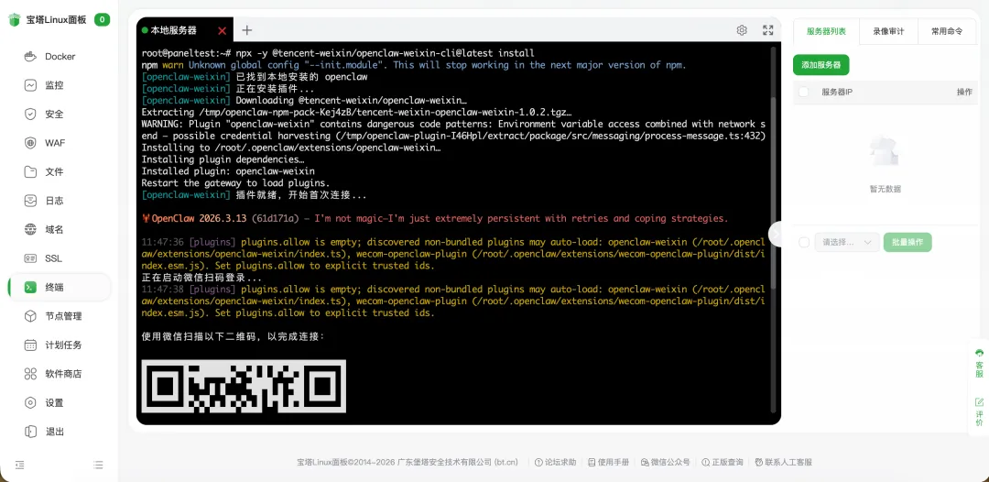Image resolution: width=989 pixels, height=482 pixels.
Task: Open the 正版查询 footer link
Action: point(723,463)
